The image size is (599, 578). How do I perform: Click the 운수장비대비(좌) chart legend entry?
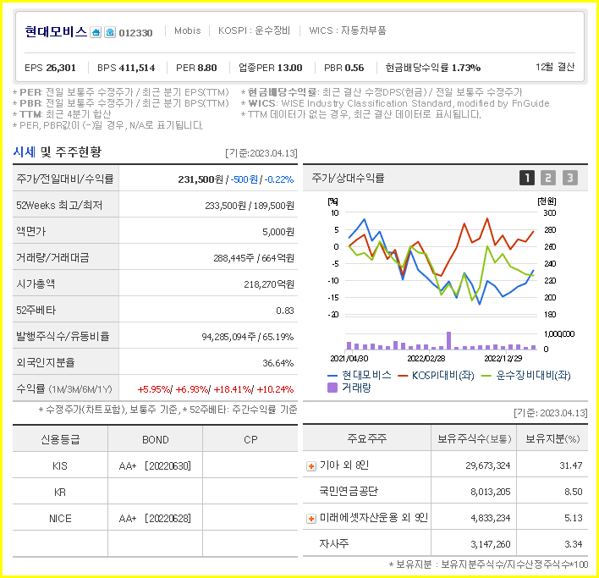click(x=526, y=375)
